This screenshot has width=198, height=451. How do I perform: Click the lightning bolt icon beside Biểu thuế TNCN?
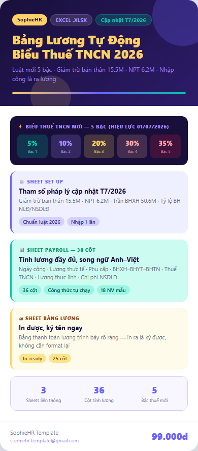20,126
